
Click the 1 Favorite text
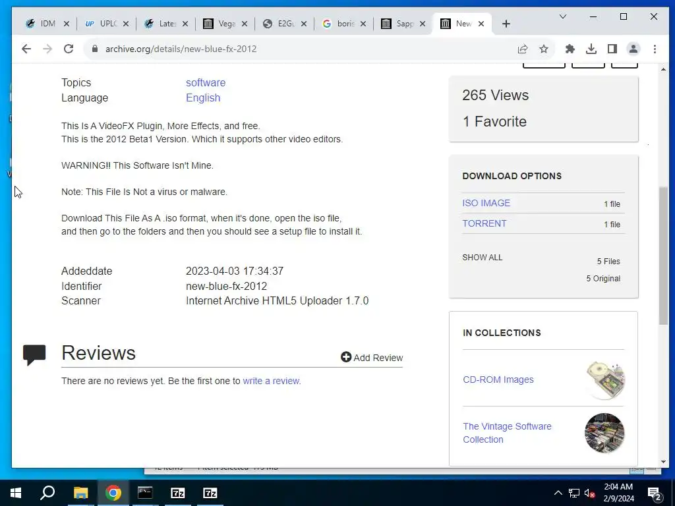[494, 122]
